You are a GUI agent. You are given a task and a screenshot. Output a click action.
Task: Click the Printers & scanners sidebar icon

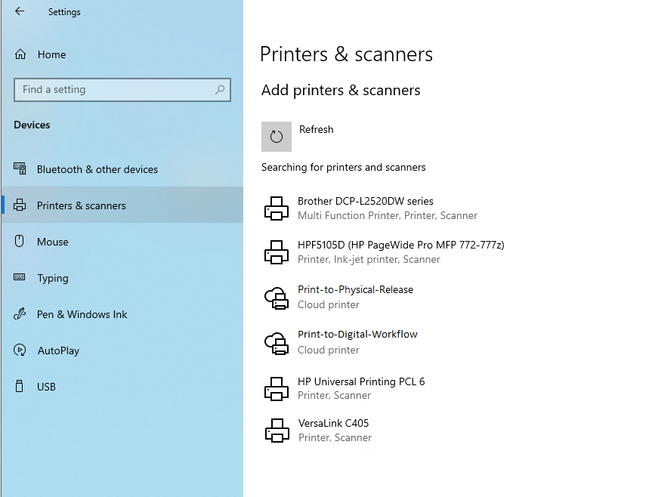[x=20, y=205]
